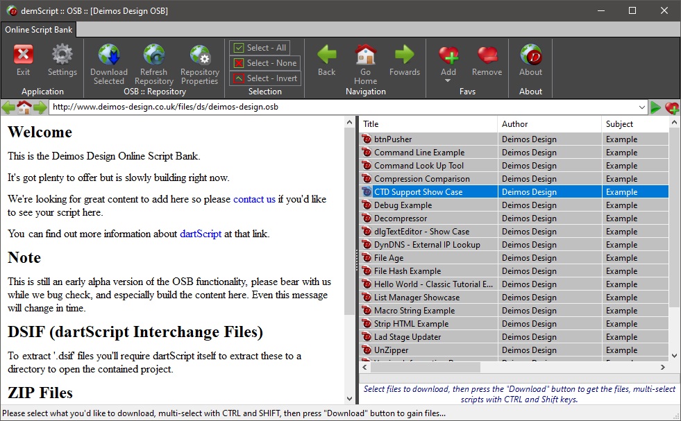Click the welcome page scroll down arrow
The width and height of the screenshot is (681, 421).
pyautogui.click(x=349, y=398)
